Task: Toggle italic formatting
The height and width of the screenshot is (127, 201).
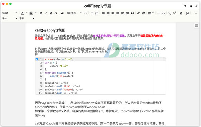Action: [x=46, y=13]
